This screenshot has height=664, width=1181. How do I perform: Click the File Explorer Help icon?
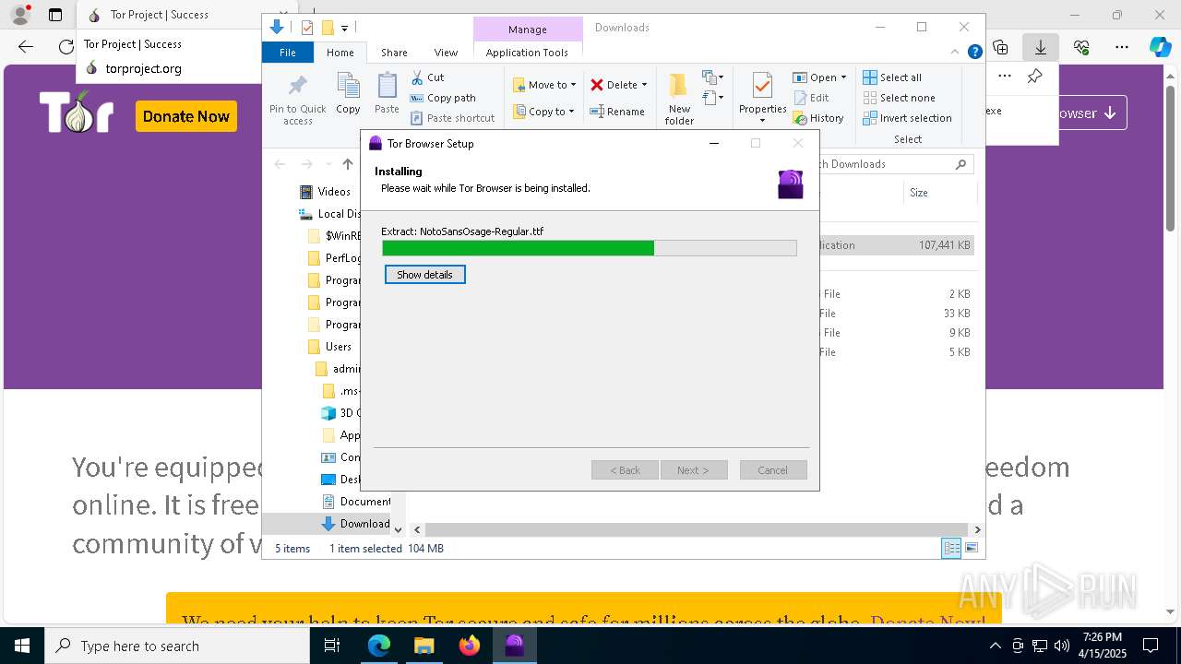click(x=974, y=53)
